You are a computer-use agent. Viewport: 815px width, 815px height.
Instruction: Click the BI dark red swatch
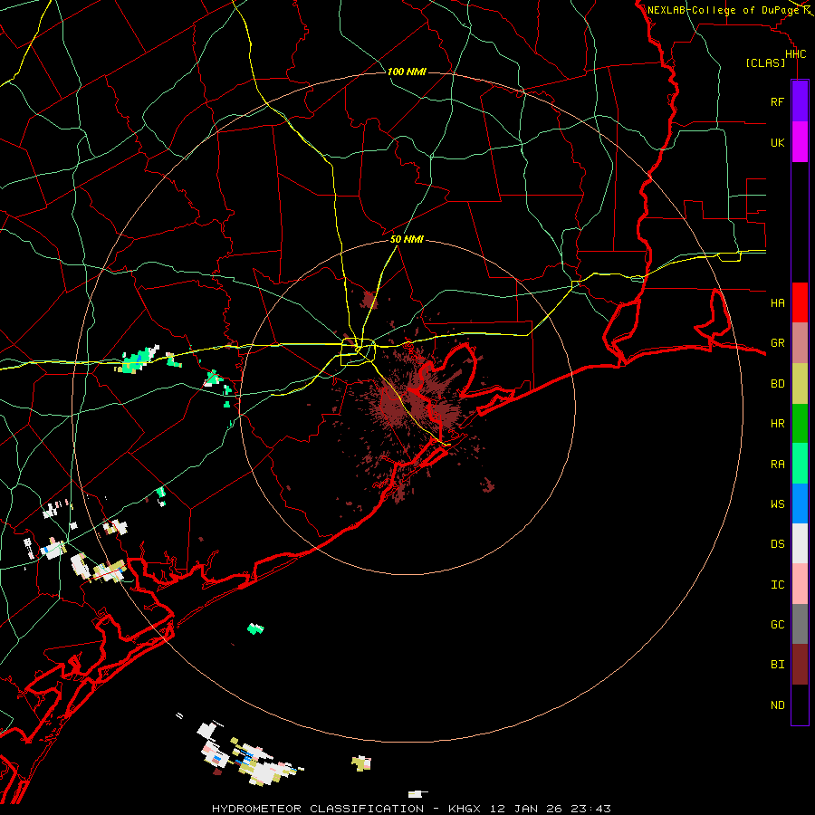(x=800, y=665)
